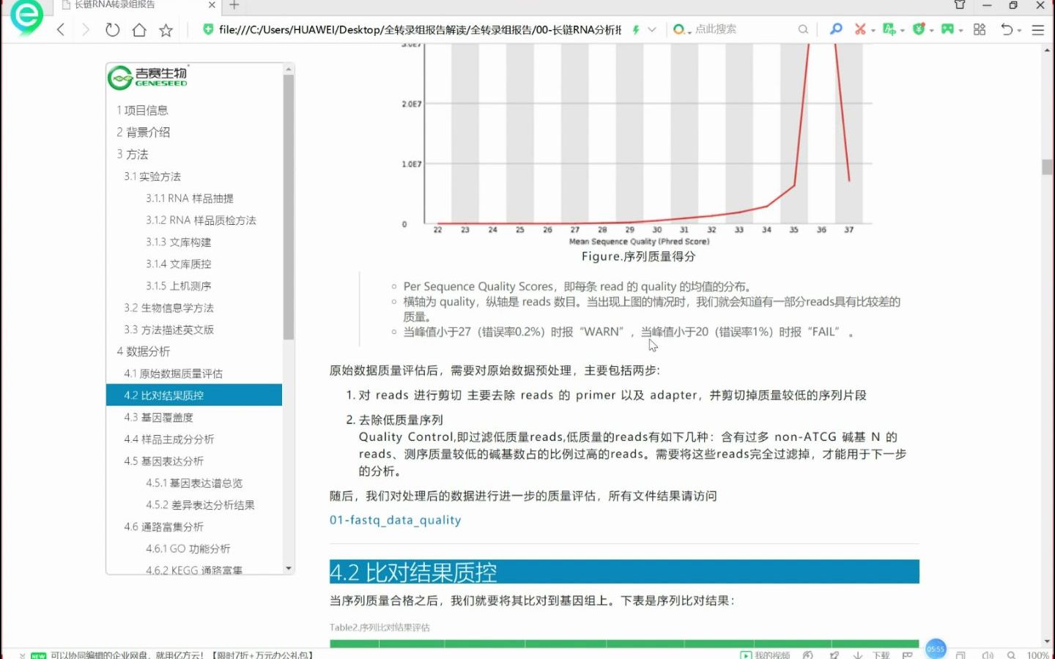Open 4.5.1 基因表达谱总览
The height and width of the screenshot is (659, 1055).
(194, 483)
